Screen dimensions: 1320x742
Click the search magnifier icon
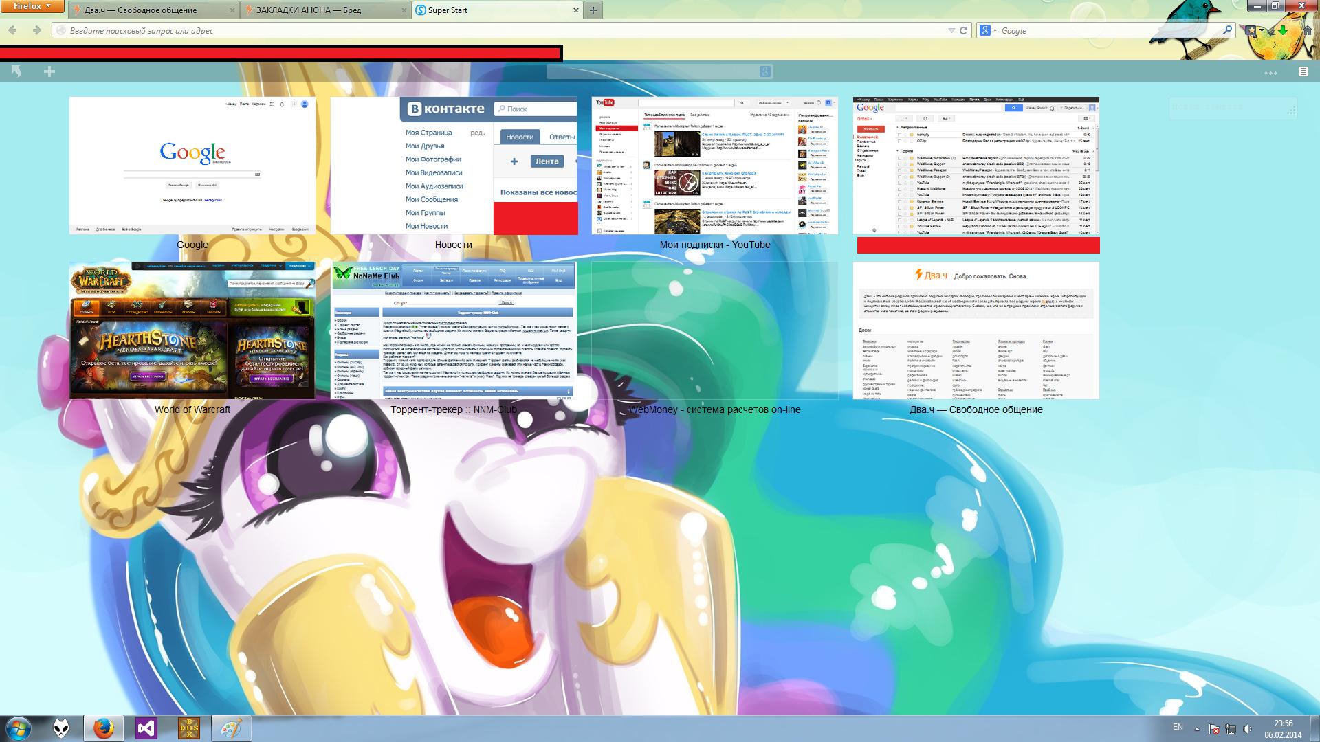click(x=1227, y=30)
